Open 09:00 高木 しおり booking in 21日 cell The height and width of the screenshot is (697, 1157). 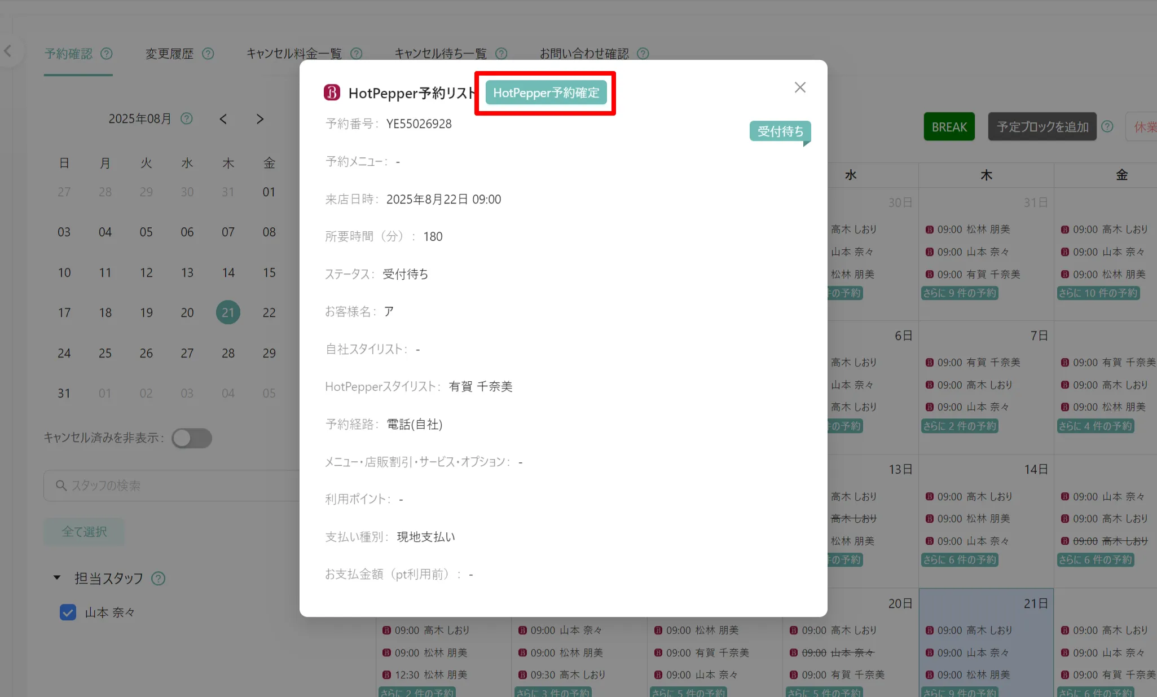click(969, 630)
